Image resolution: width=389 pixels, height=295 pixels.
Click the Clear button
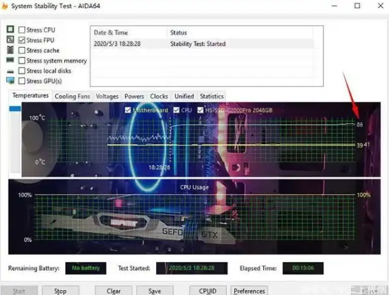[114, 290]
